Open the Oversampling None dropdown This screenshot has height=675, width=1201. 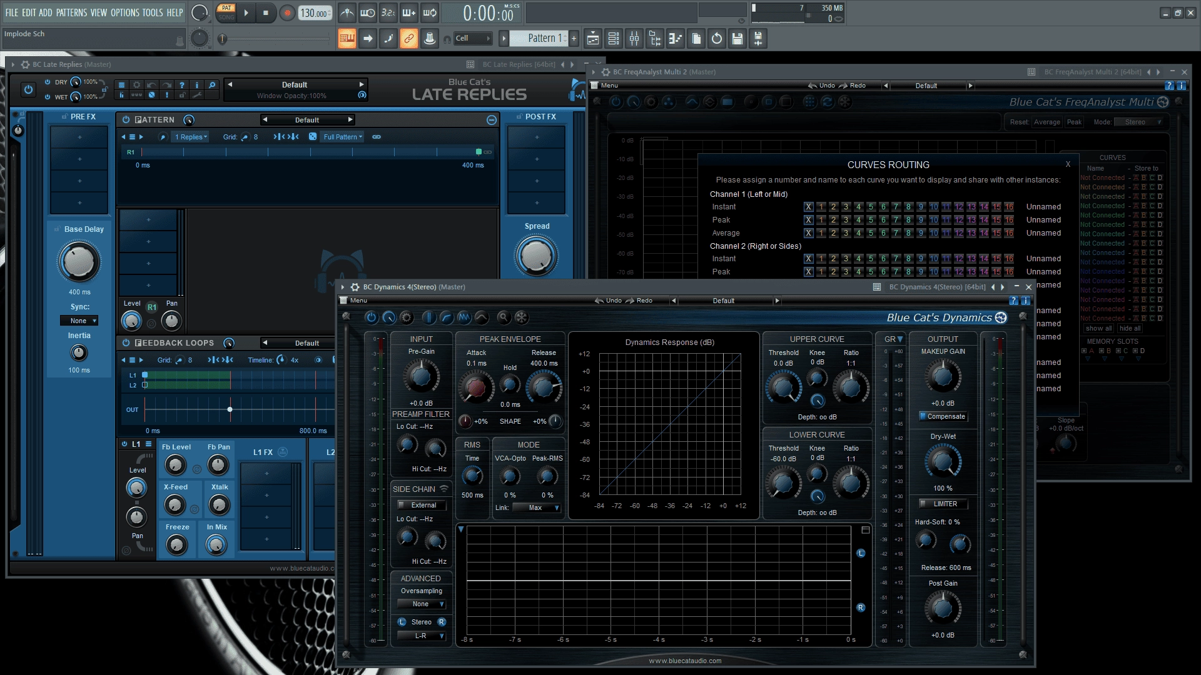pos(422,604)
